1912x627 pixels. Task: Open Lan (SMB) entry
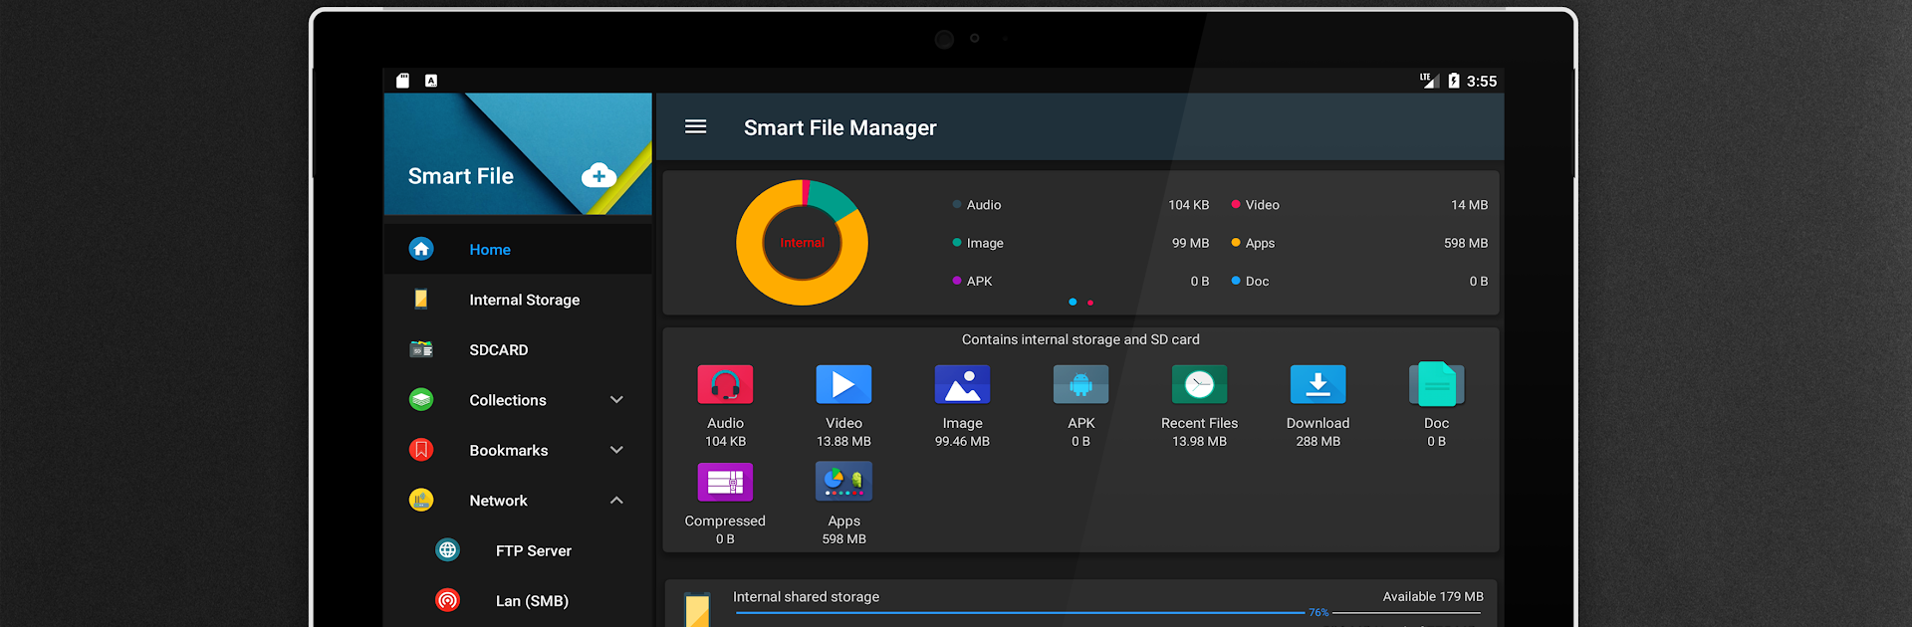click(518, 600)
